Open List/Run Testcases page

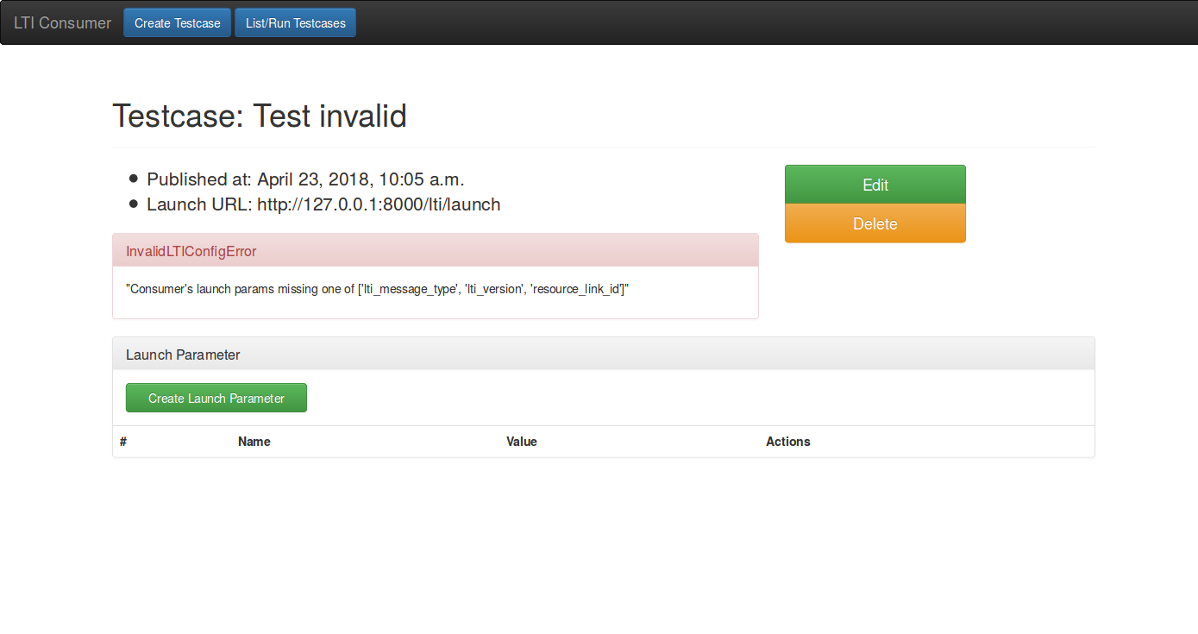pos(295,23)
